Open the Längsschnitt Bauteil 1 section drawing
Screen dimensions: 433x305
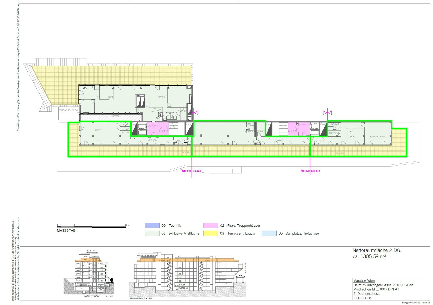click(188, 275)
